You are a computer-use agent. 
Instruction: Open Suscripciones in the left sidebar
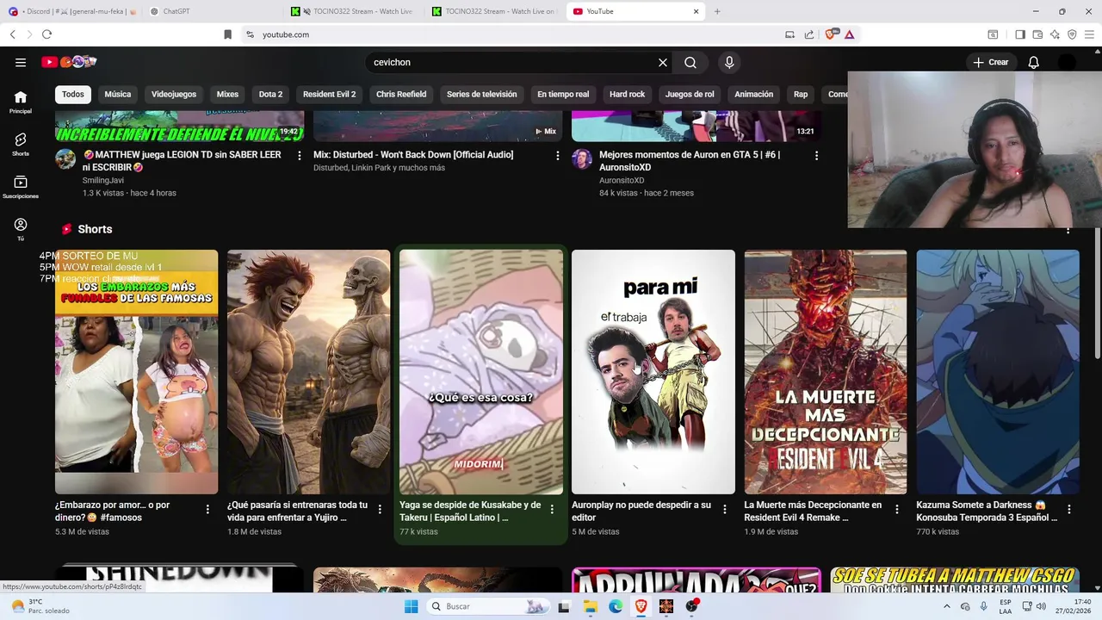pyautogui.click(x=21, y=187)
